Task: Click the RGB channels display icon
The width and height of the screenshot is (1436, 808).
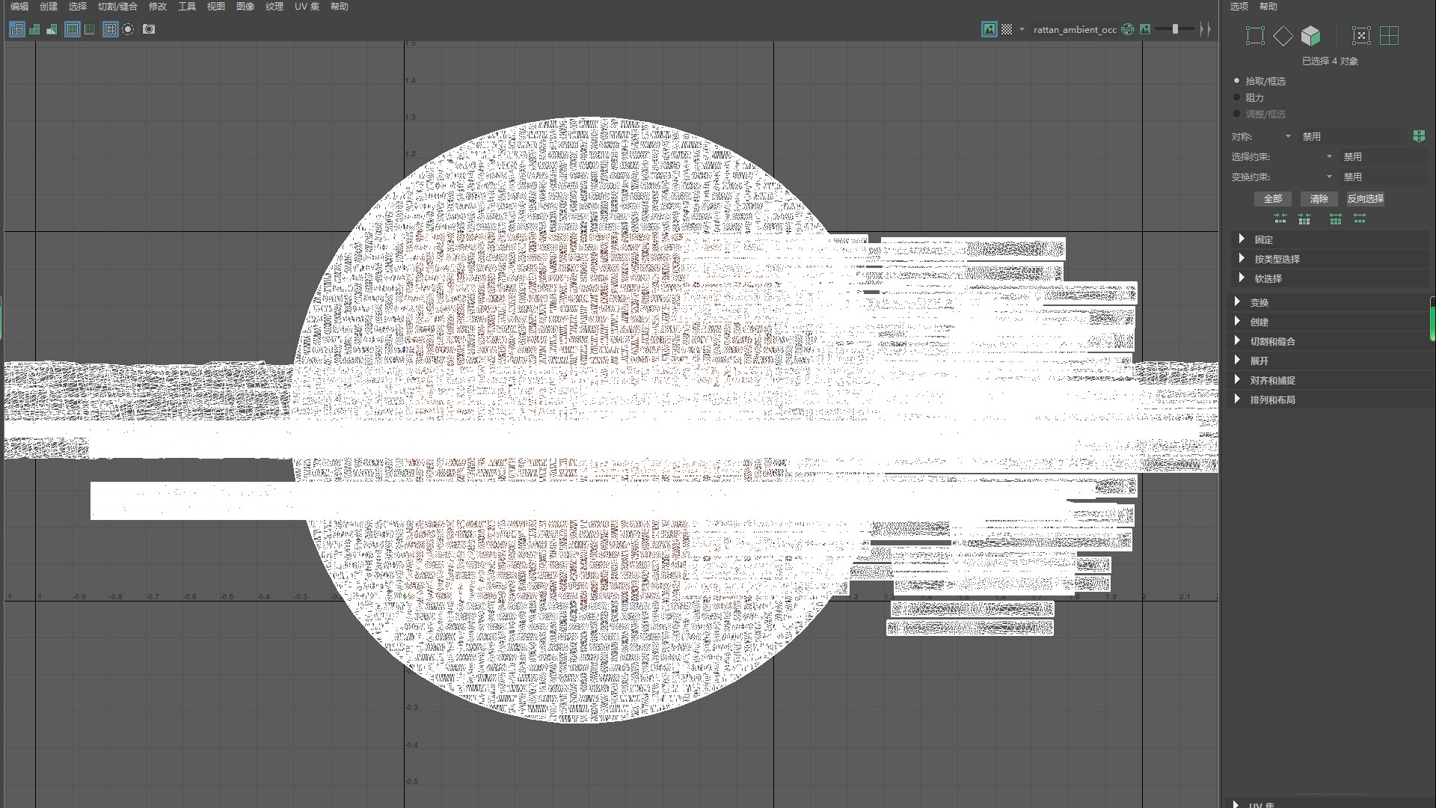Action: pos(1128,29)
